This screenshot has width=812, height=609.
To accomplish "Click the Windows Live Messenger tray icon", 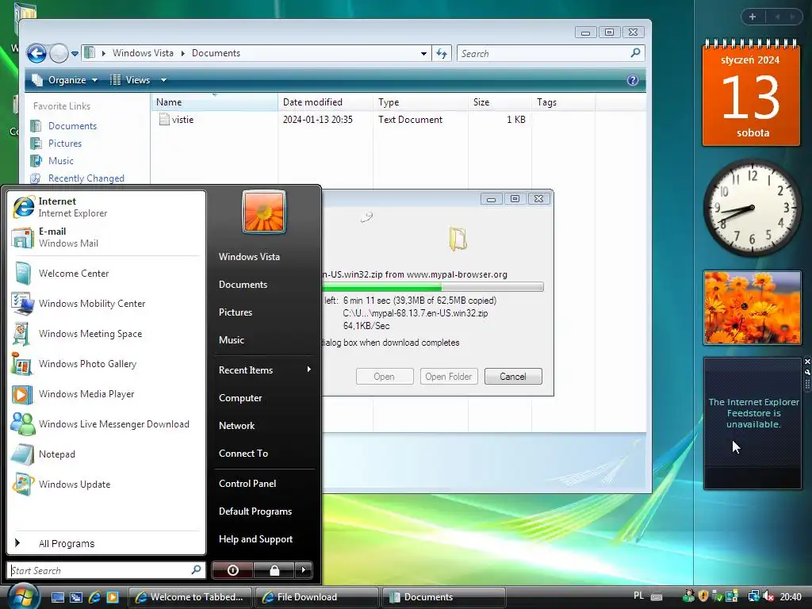I will click(689, 596).
